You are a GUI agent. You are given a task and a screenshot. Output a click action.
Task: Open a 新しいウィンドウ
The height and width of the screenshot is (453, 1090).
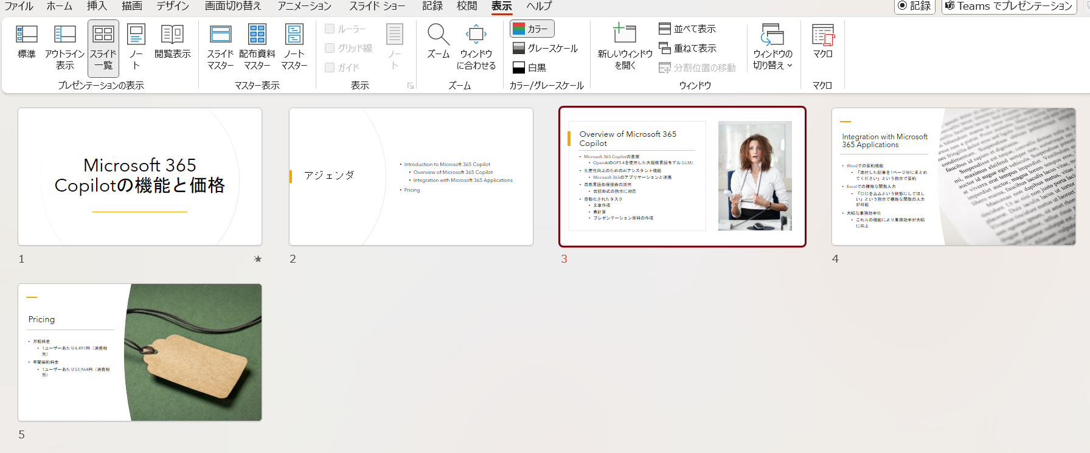click(625, 47)
